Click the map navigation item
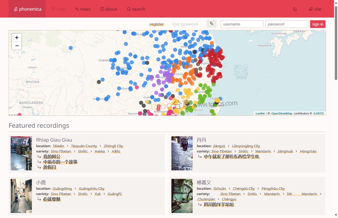Viewport: 338px width, 218px height. coord(58,9)
